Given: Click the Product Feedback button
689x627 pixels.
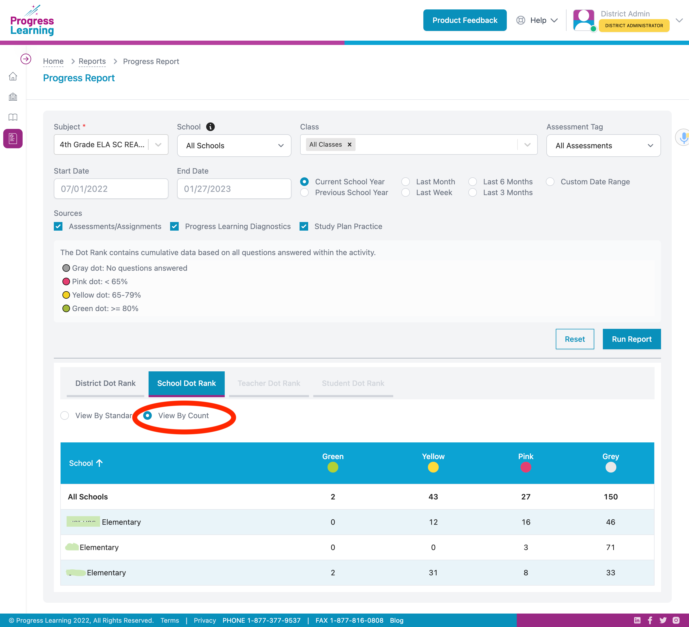Looking at the screenshot, I should [465, 20].
